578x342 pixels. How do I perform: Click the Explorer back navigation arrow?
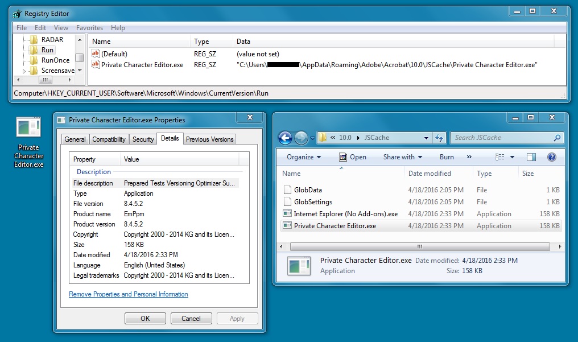(285, 138)
